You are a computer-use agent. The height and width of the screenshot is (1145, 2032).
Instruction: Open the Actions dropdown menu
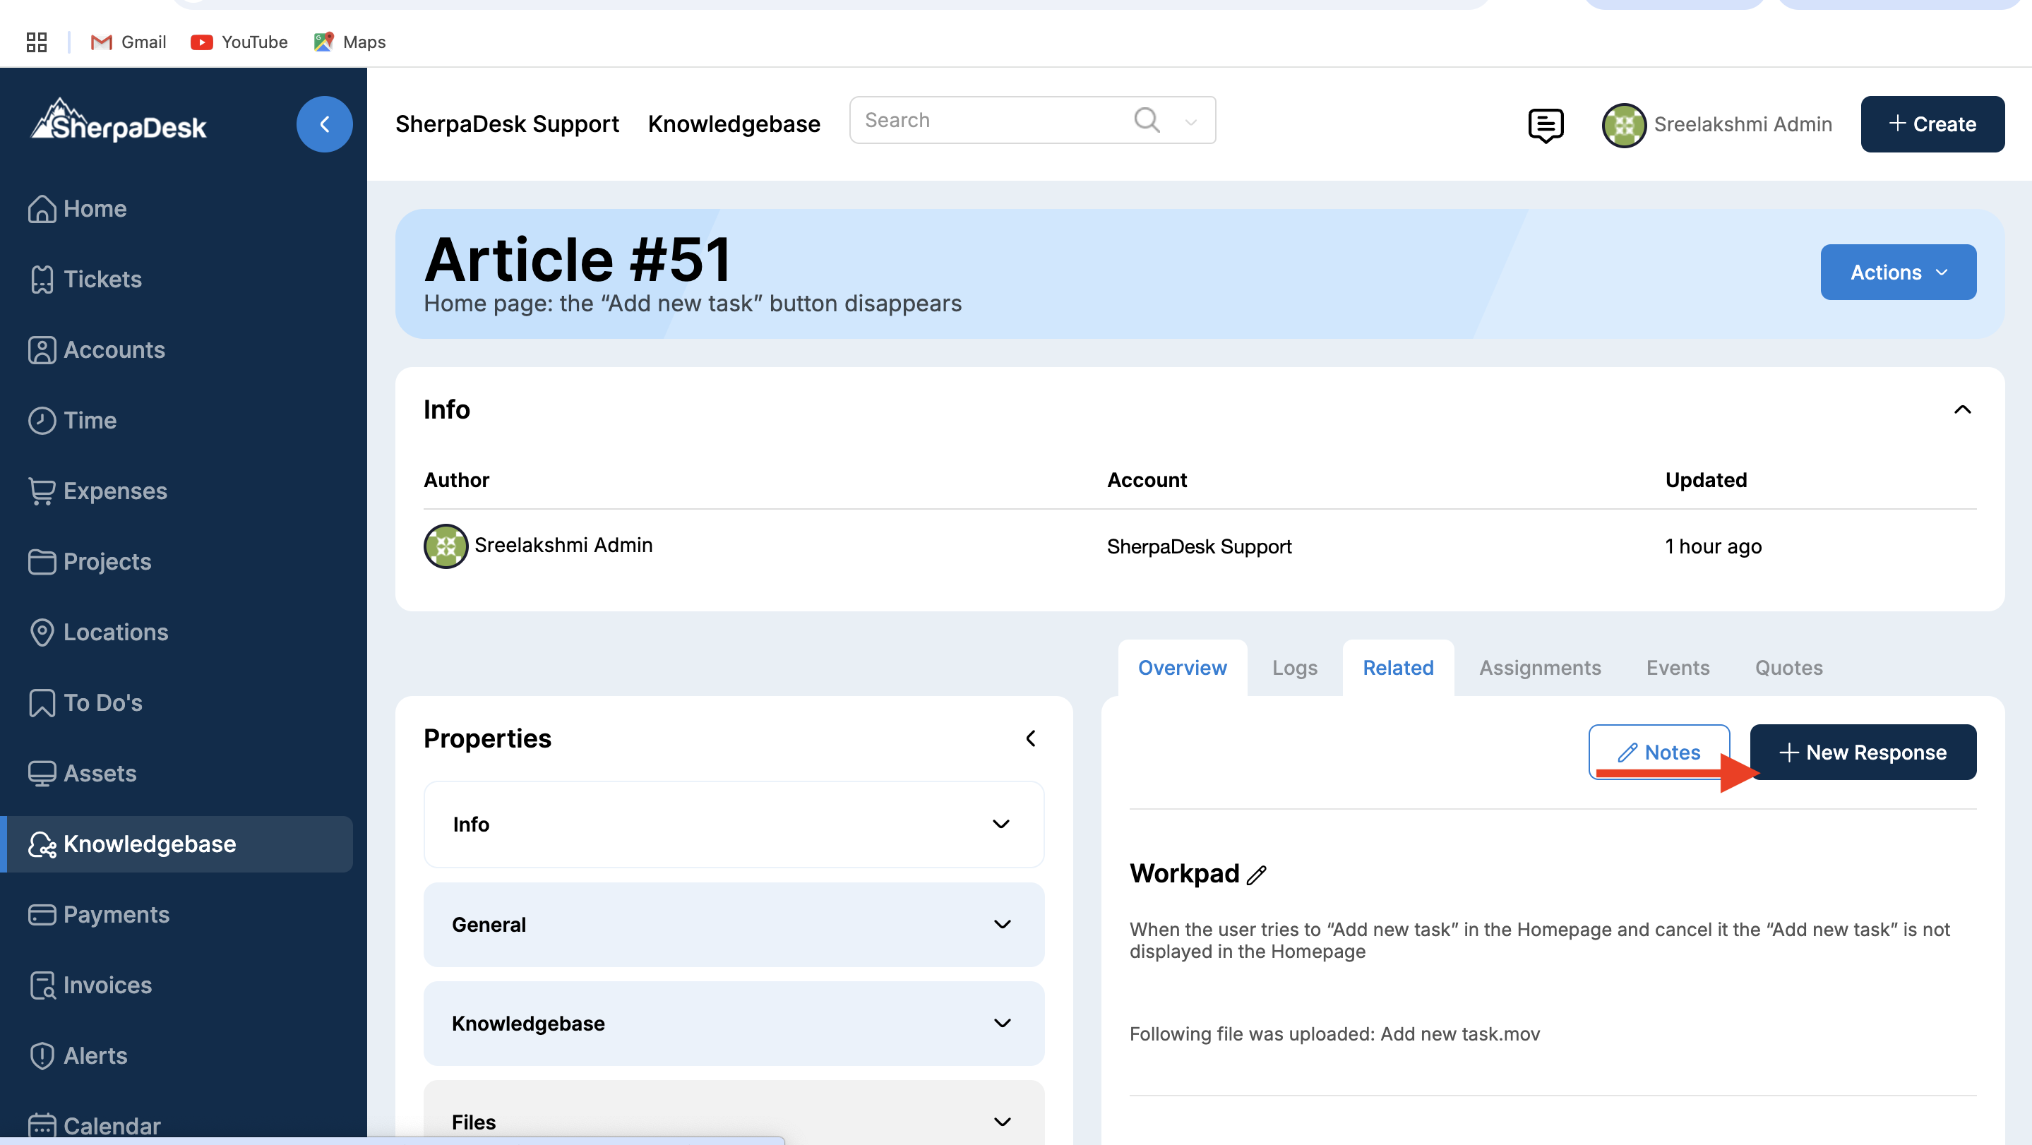(x=1897, y=272)
